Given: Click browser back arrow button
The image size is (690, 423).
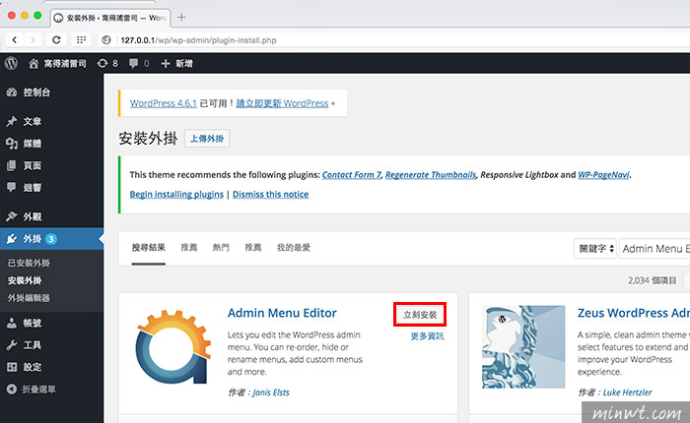Looking at the screenshot, I should 15,40.
